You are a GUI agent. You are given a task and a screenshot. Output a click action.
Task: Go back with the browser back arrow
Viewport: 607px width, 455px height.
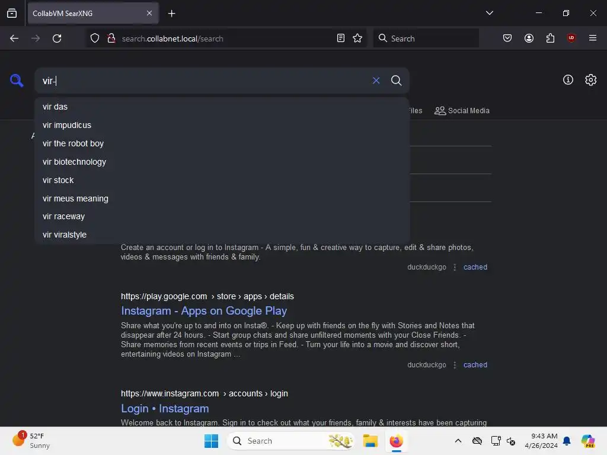pos(14,39)
